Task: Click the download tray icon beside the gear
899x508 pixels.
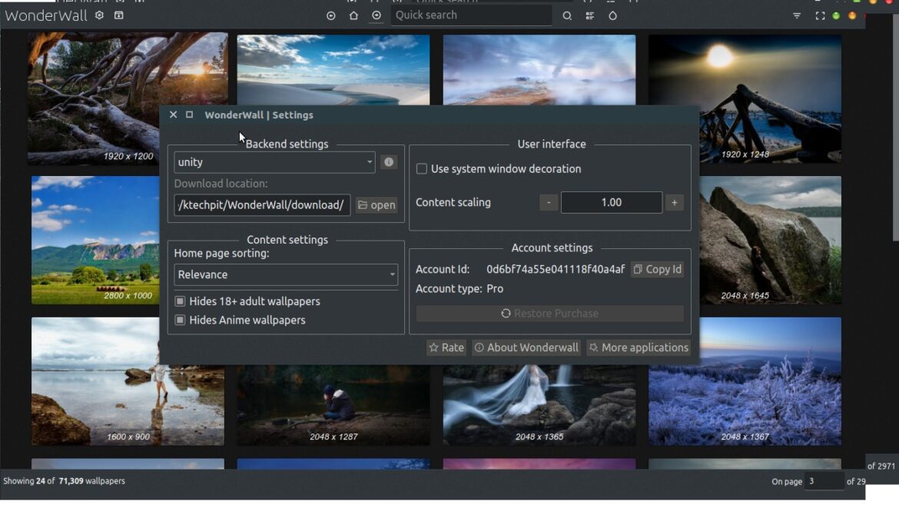Action: point(118,15)
